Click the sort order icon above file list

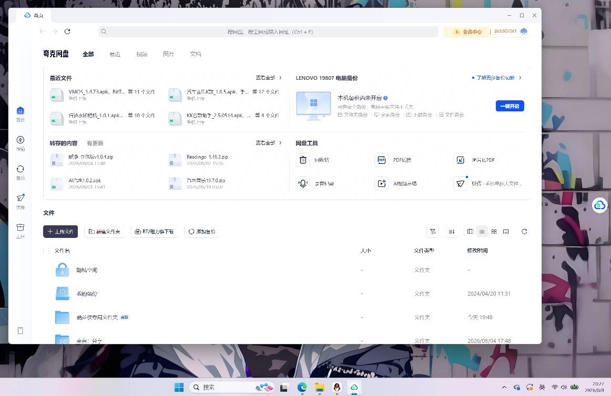(451, 232)
